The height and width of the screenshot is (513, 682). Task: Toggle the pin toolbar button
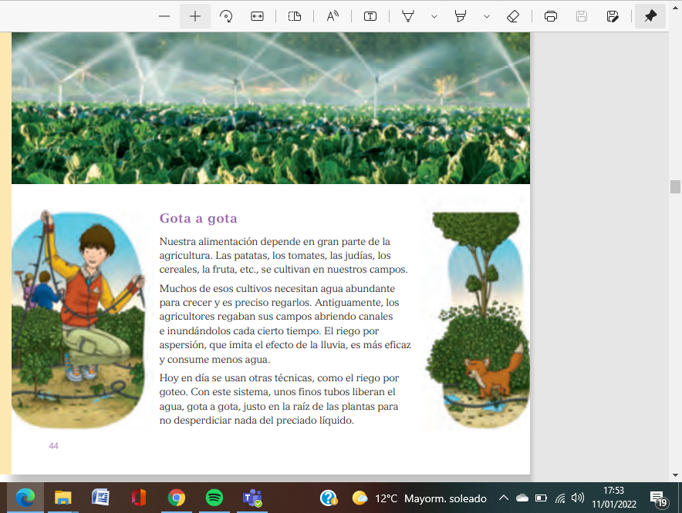tap(650, 16)
